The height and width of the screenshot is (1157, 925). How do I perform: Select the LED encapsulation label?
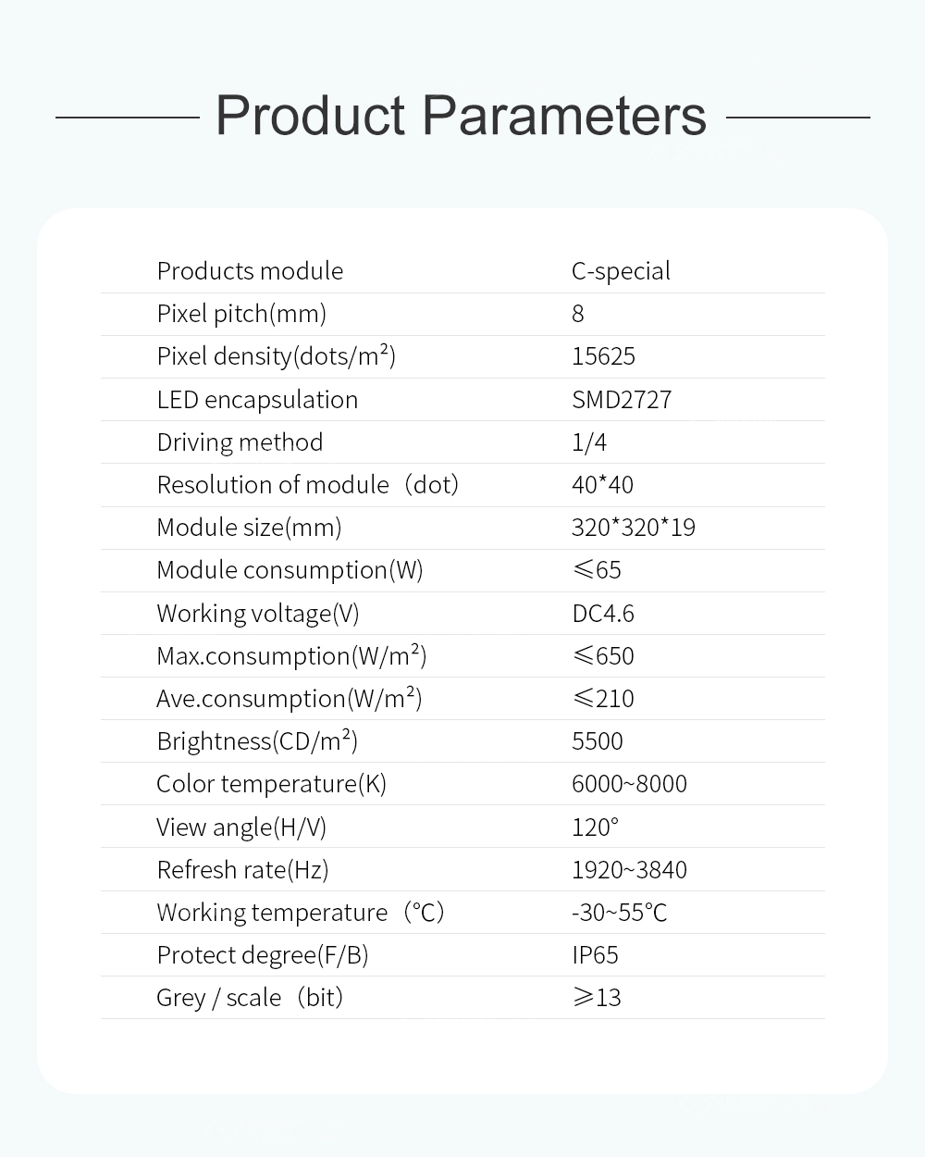pos(257,400)
